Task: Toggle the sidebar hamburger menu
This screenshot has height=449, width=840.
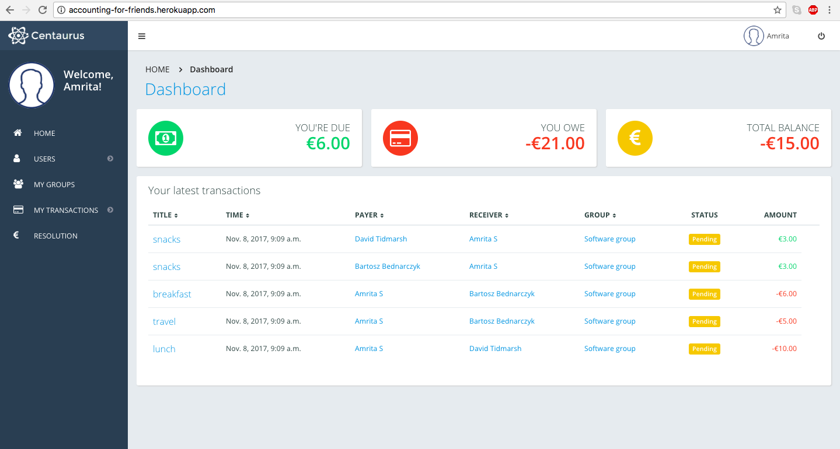Action: point(142,36)
